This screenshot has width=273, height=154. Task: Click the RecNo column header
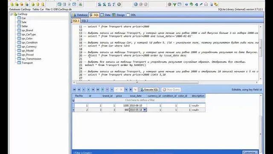coord(81,96)
